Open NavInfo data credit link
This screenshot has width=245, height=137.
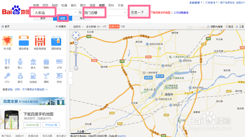122,136
